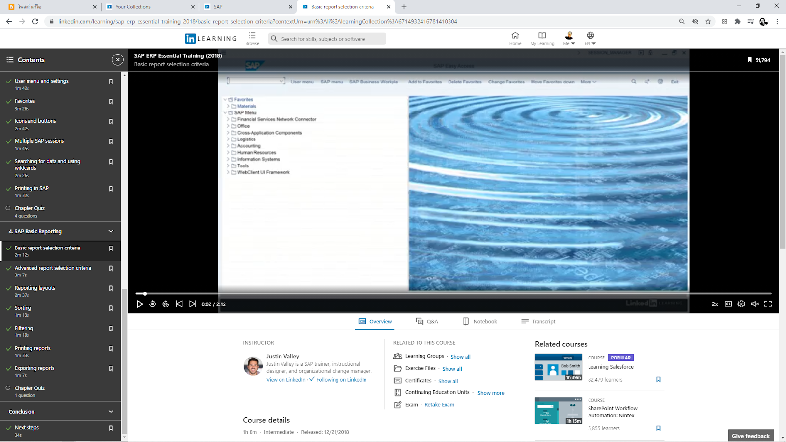The image size is (786, 442).
Task: Enter fullscreen video mode
Action: 768,304
